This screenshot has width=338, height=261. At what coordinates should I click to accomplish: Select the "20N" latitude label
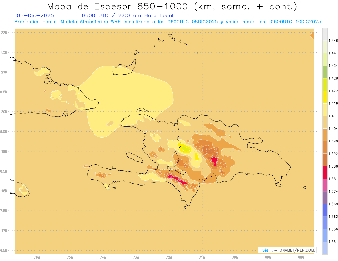coord(5,112)
